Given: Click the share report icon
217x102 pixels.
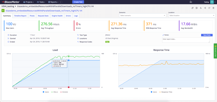Looking at the screenshot, I should (x=205, y=8).
